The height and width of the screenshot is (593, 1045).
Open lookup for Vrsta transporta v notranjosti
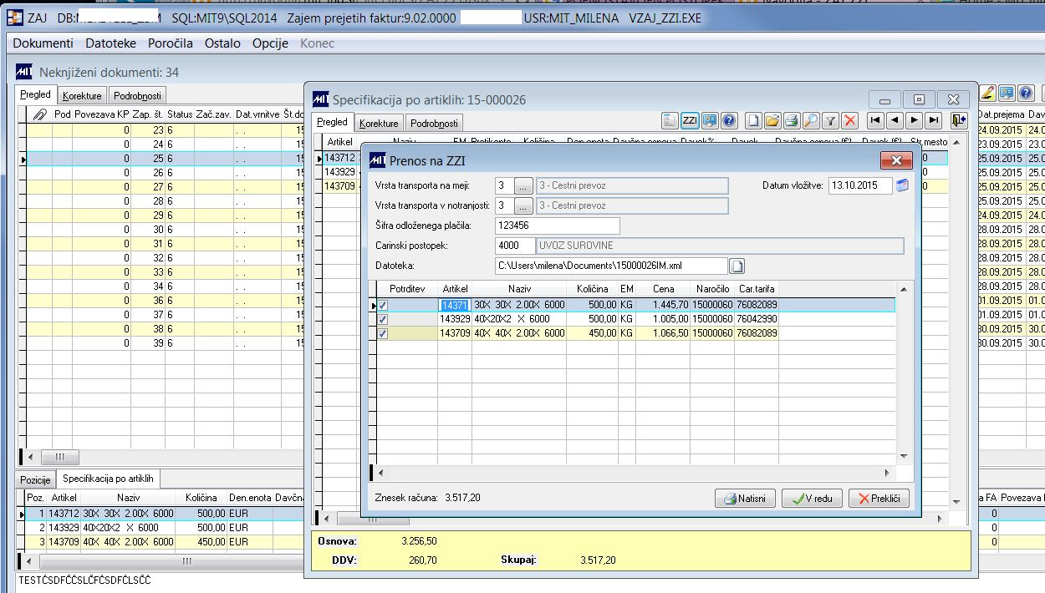point(523,205)
